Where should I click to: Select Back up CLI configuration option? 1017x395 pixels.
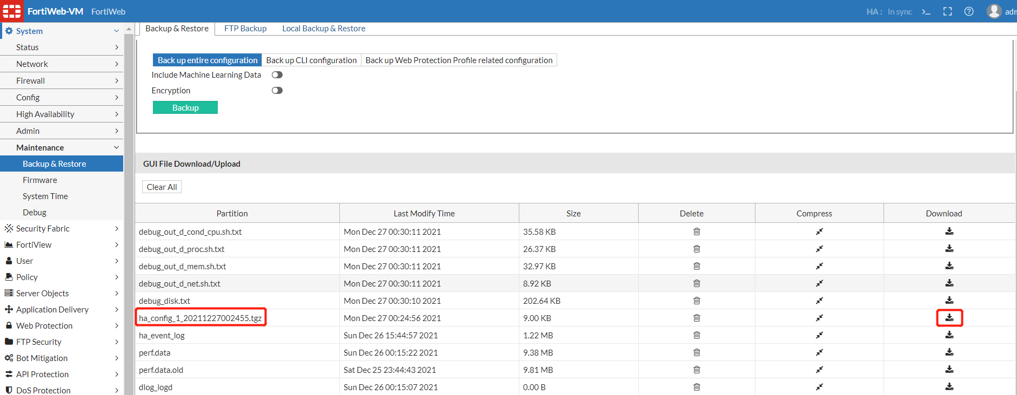coord(311,60)
